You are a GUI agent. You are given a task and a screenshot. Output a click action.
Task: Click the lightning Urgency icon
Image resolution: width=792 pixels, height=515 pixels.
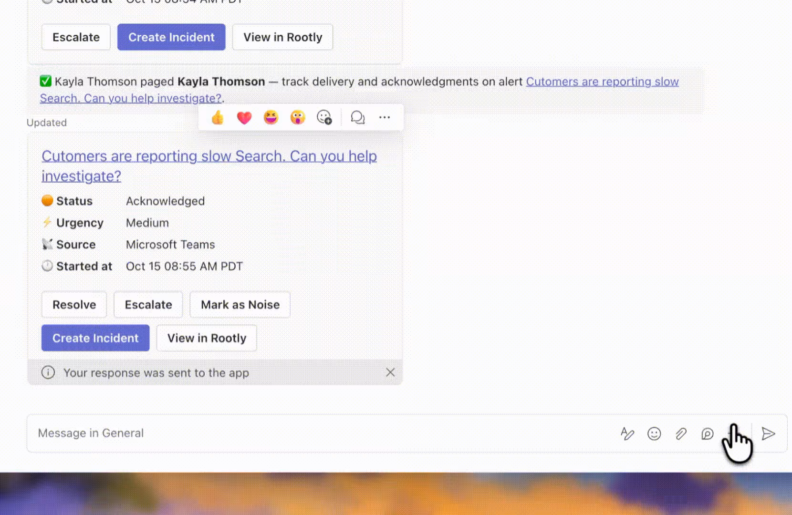tap(47, 222)
